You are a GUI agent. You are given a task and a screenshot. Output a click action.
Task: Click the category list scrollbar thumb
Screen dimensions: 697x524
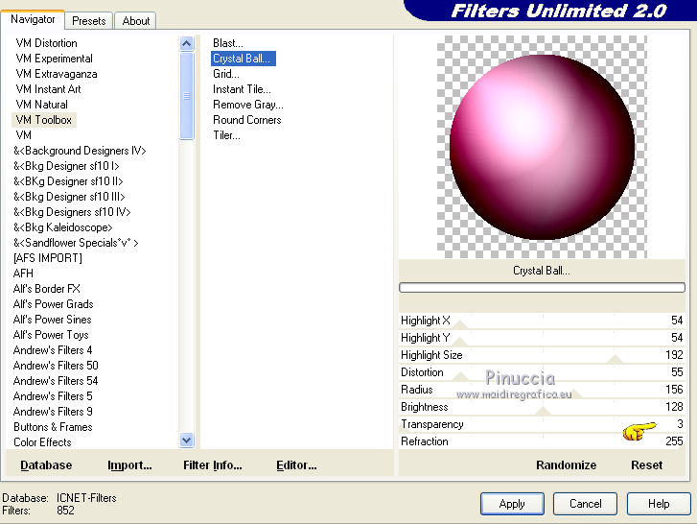pyautogui.click(x=187, y=96)
